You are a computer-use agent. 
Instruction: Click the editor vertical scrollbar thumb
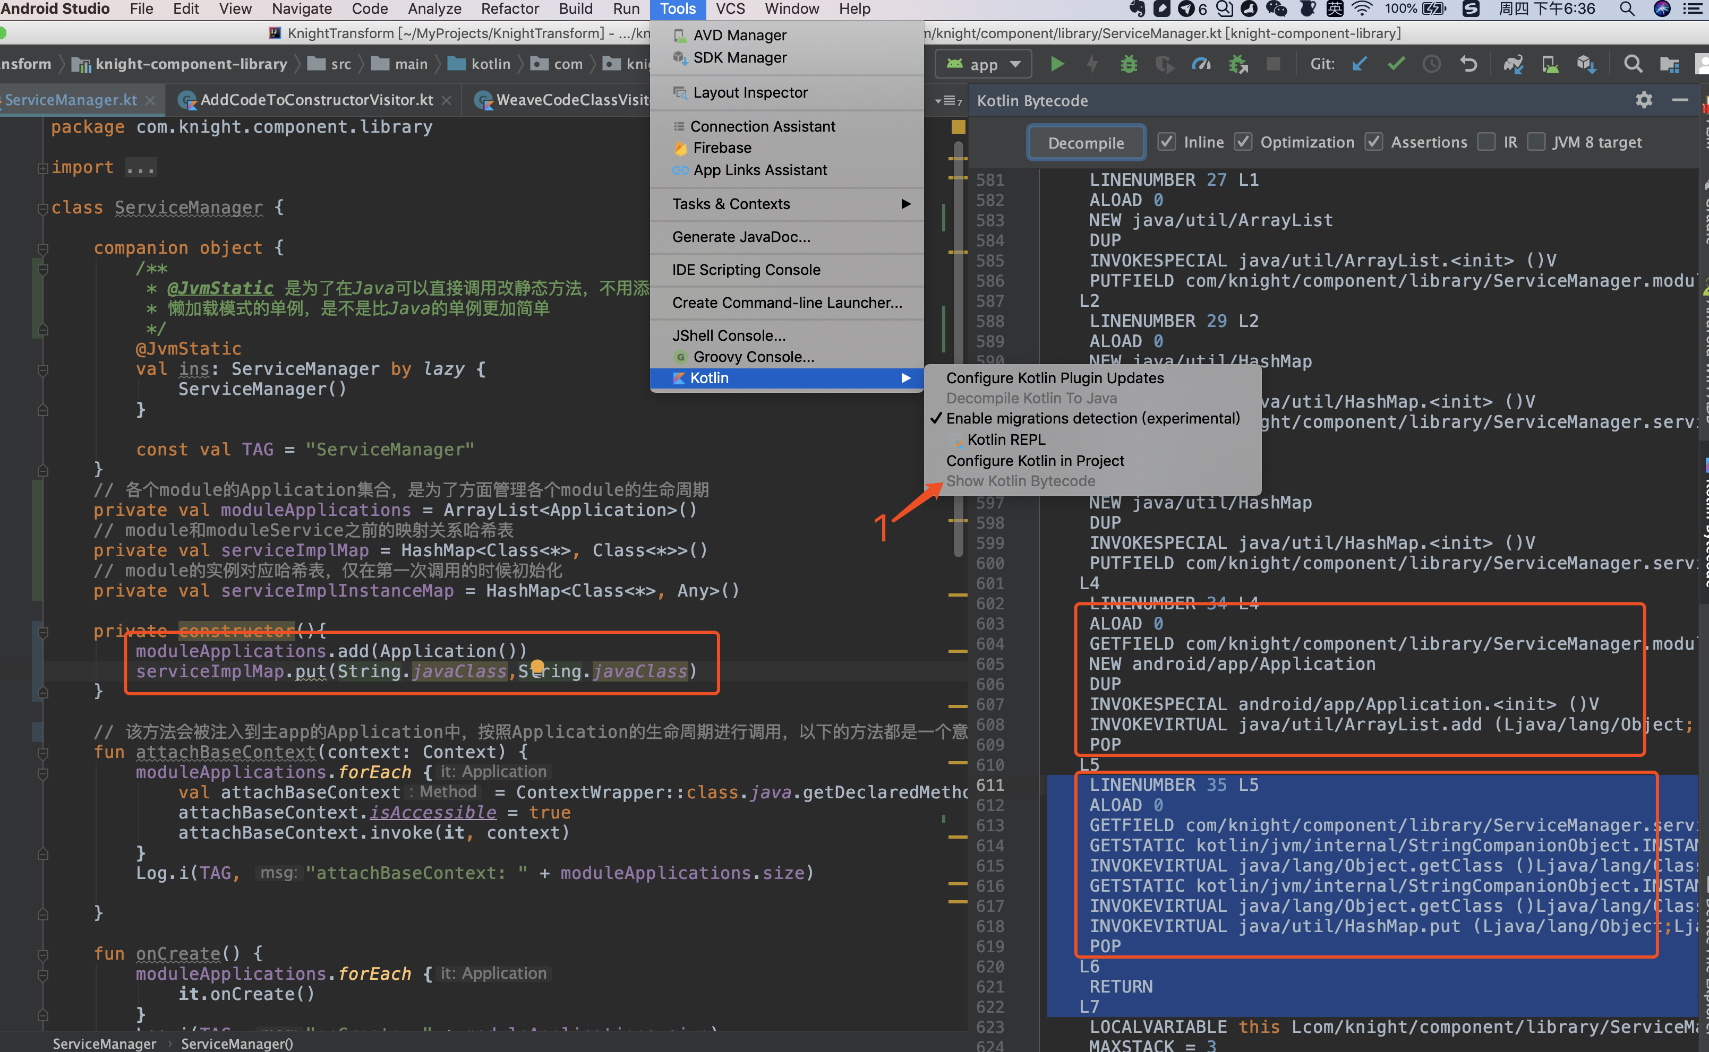(959, 348)
